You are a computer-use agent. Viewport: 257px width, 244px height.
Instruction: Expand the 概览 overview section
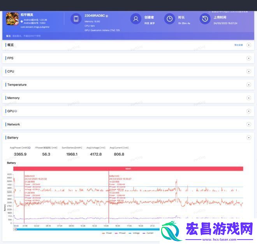click(x=249, y=45)
